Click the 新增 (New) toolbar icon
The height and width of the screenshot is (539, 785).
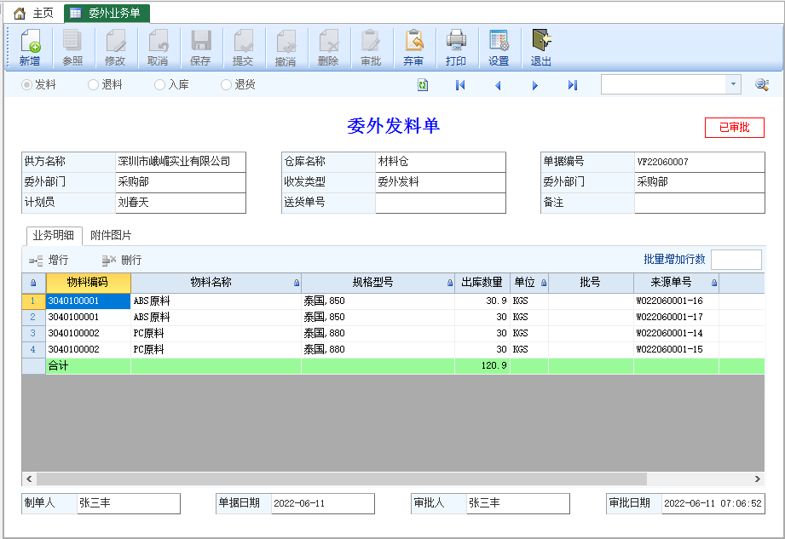click(30, 47)
